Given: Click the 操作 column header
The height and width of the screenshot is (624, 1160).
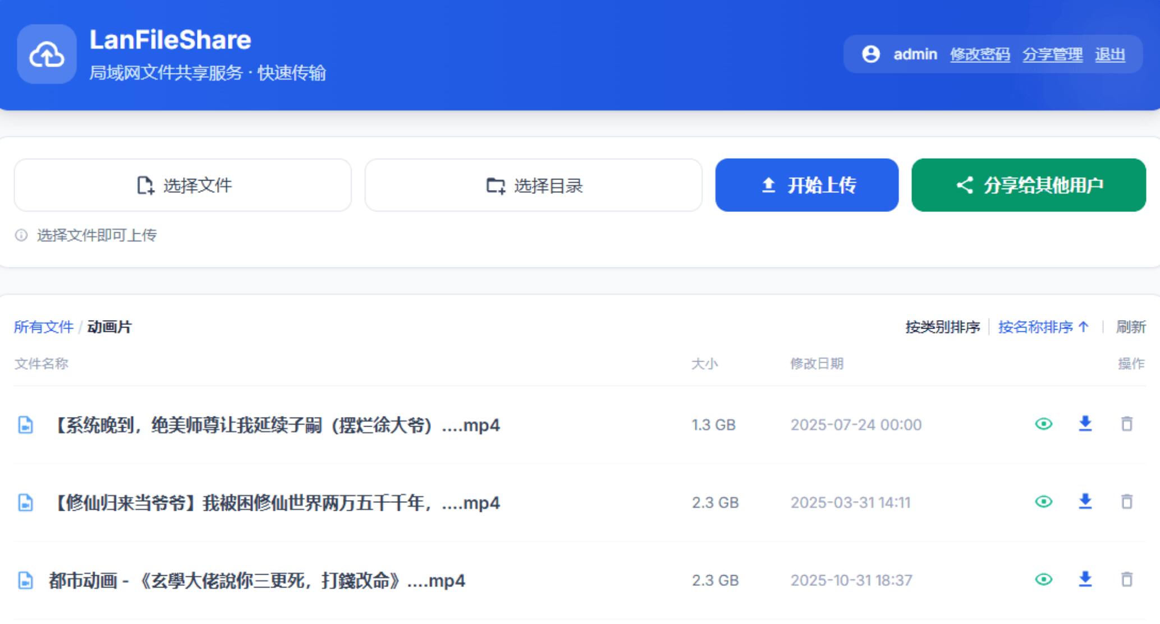Looking at the screenshot, I should (x=1131, y=363).
